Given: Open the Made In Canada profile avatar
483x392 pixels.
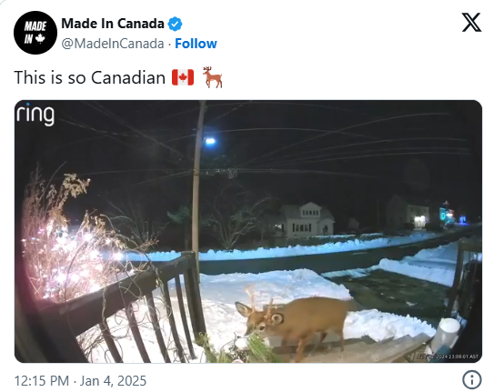Looking at the screenshot, I should pos(35,33).
